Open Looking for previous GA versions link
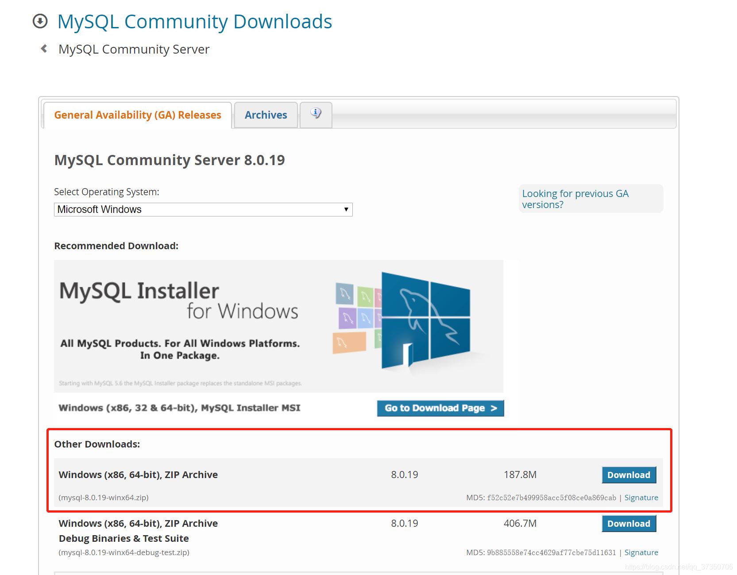The height and width of the screenshot is (575, 737). point(575,199)
